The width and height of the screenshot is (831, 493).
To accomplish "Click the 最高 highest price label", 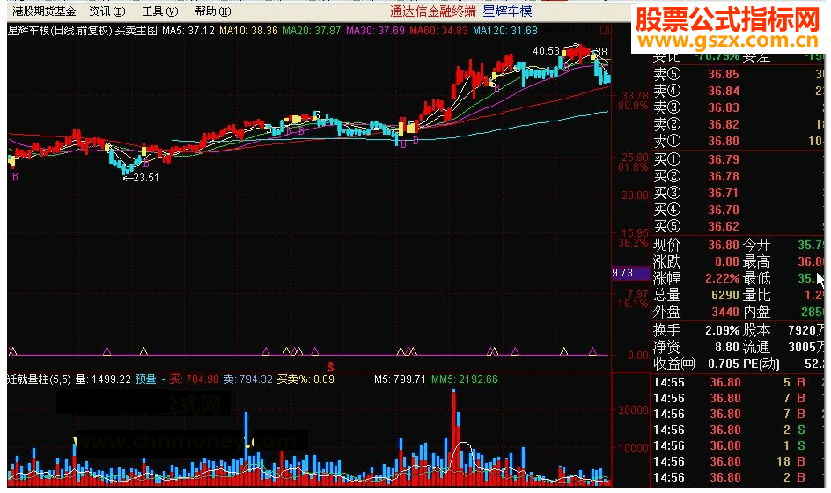I will click(757, 261).
